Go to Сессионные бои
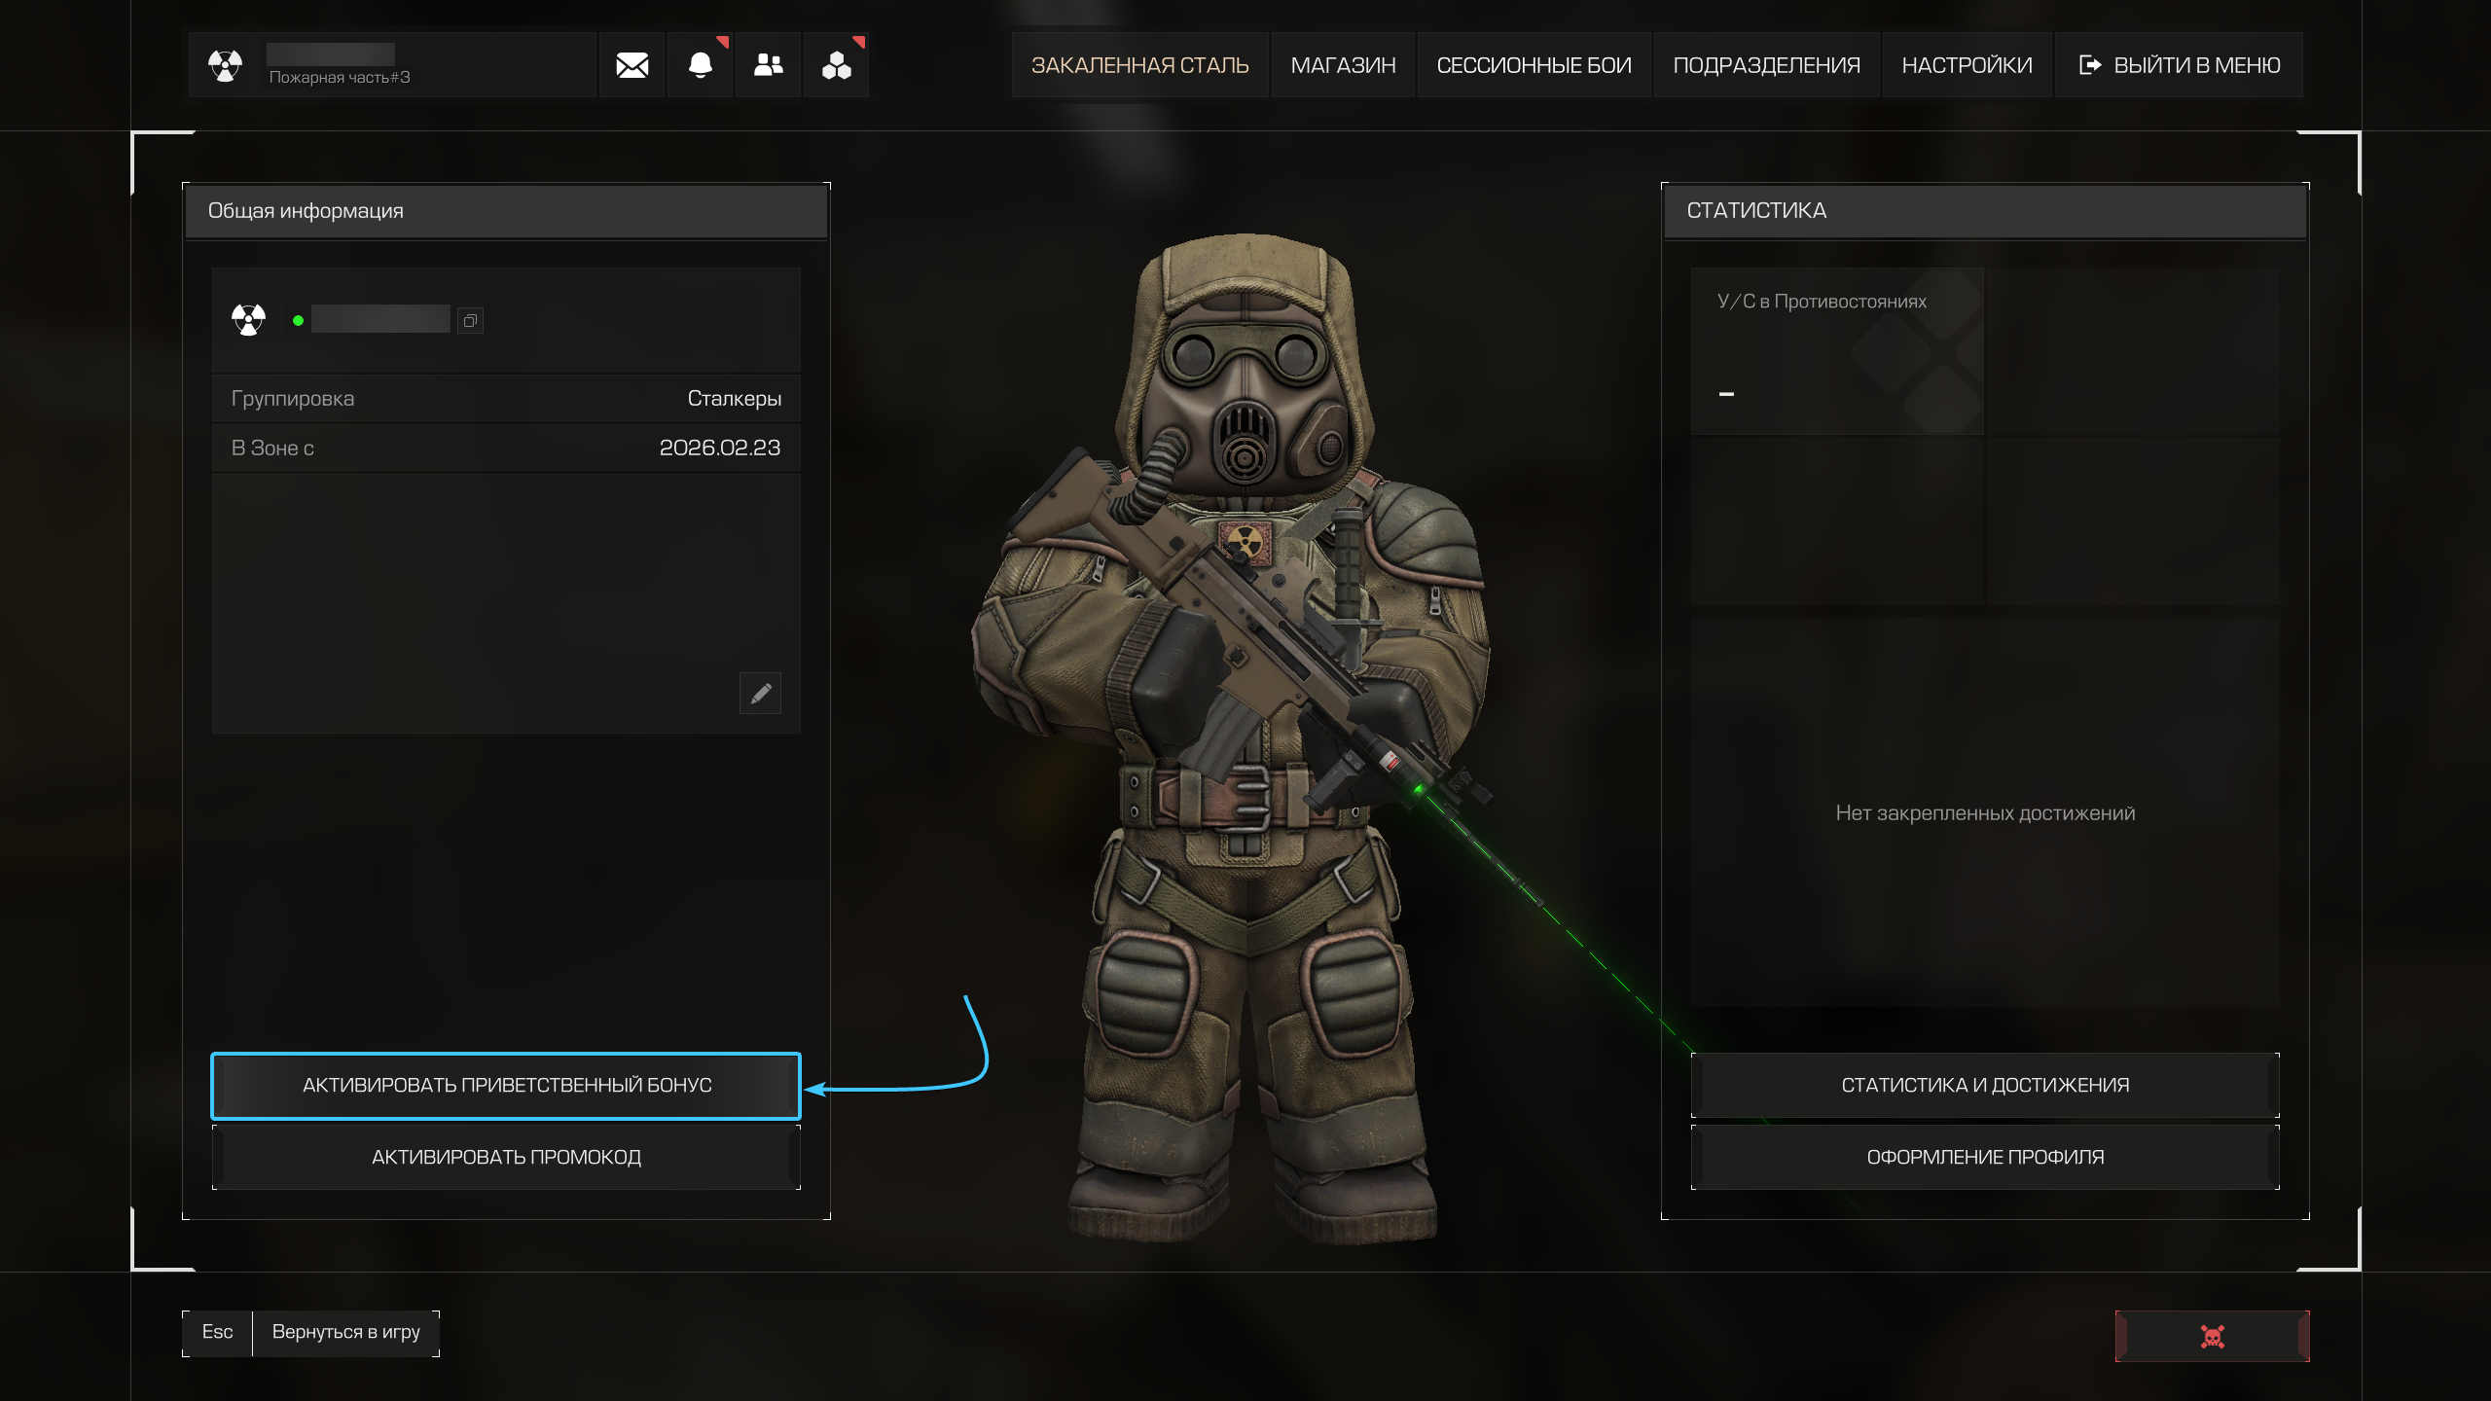This screenshot has height=1401, width=2491. 1534,65
